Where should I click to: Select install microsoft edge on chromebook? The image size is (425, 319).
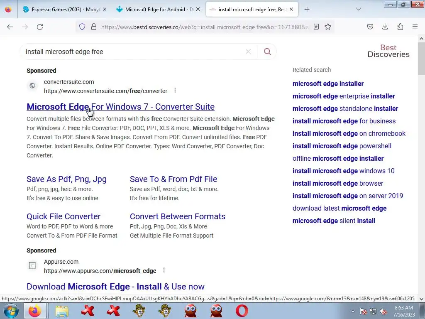[x=349, y=134]
